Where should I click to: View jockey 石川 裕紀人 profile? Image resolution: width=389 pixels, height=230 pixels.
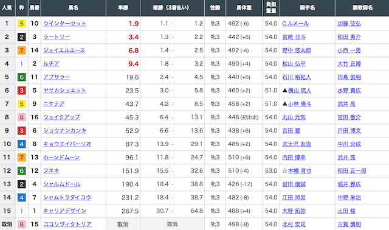(297, 77)
